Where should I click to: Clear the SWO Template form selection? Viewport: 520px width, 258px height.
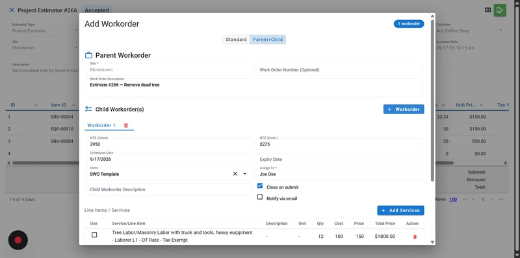click(235, 174)
